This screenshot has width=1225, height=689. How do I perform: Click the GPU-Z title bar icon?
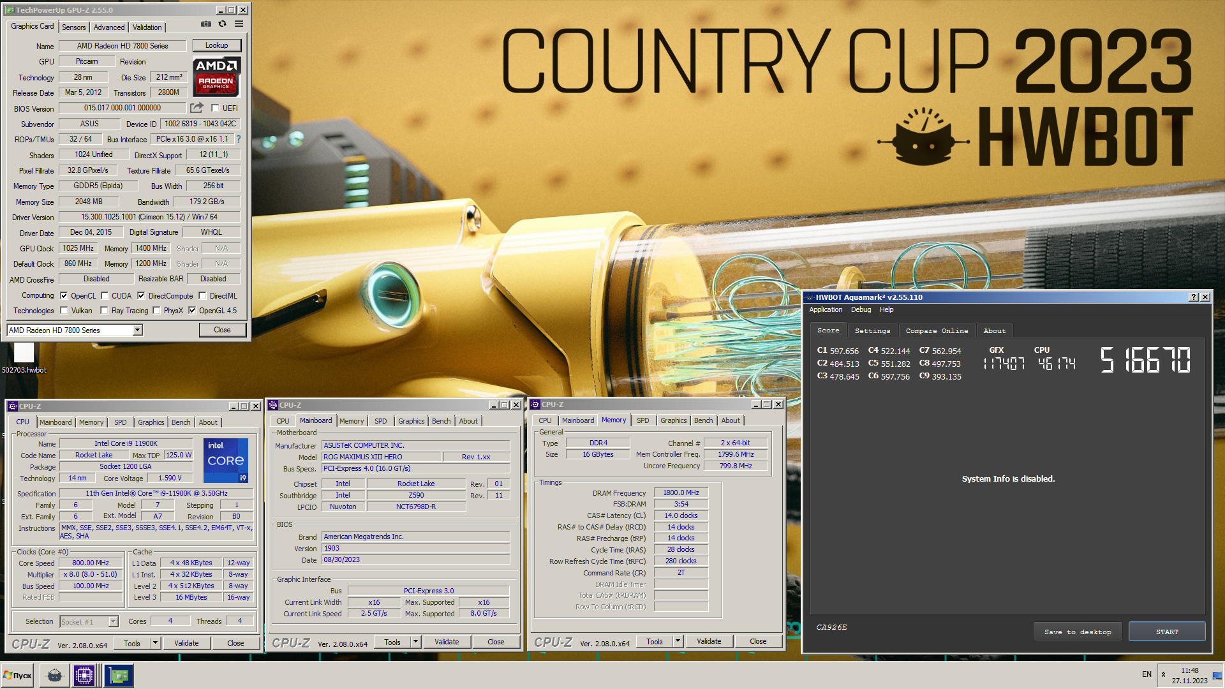click(x=10, y=10)
